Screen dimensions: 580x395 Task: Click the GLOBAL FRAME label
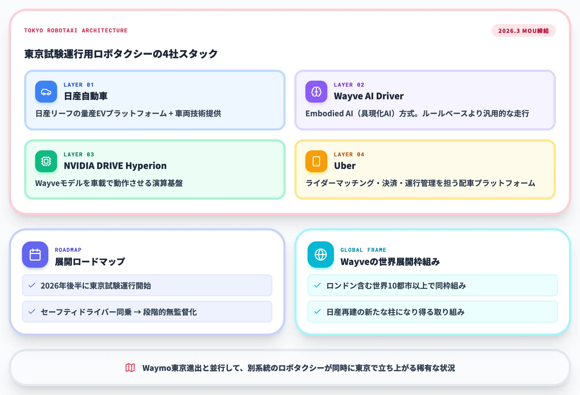coord(363,250)
